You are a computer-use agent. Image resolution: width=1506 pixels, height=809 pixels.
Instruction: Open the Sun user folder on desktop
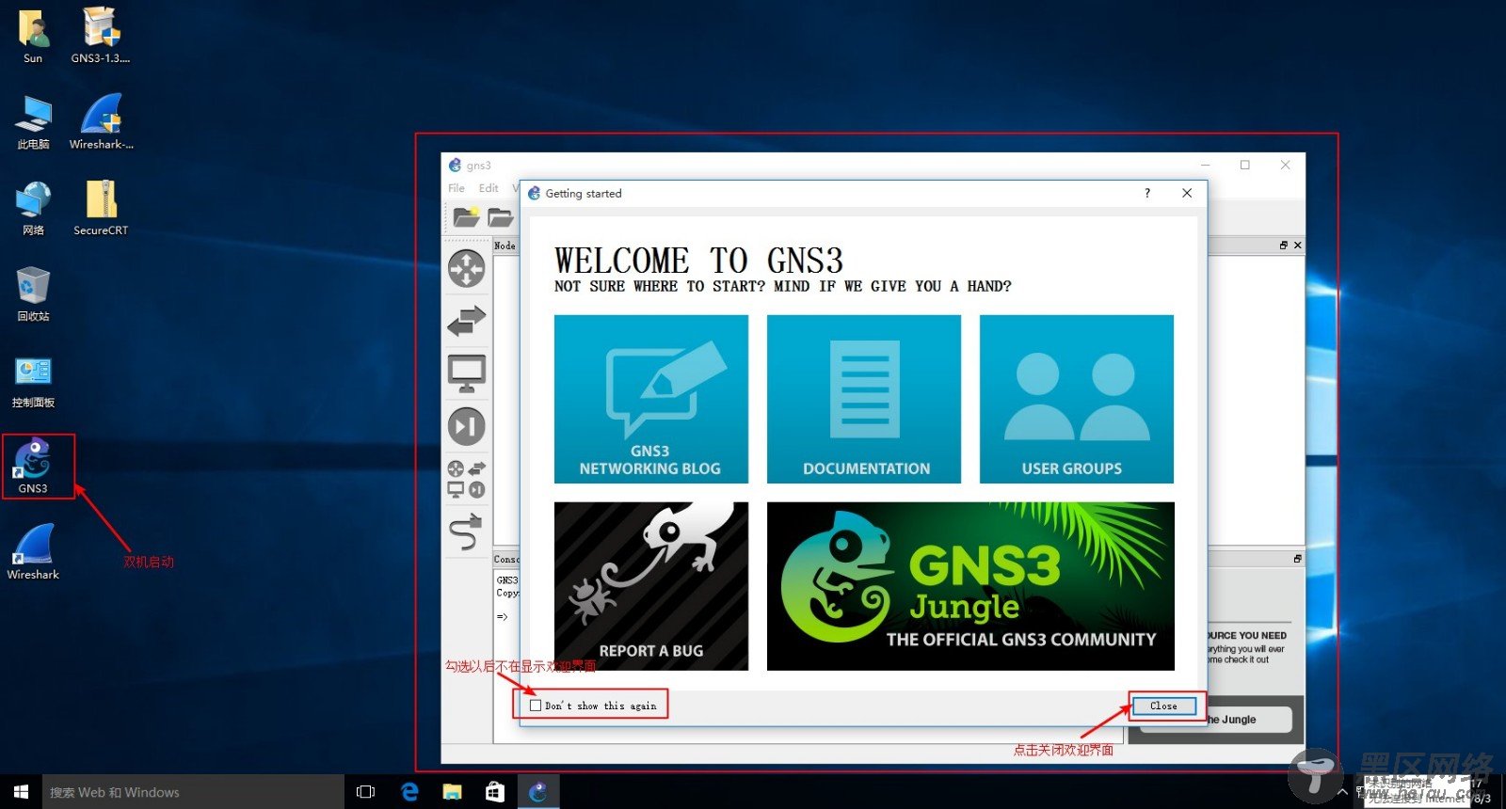tap(33, 36)
